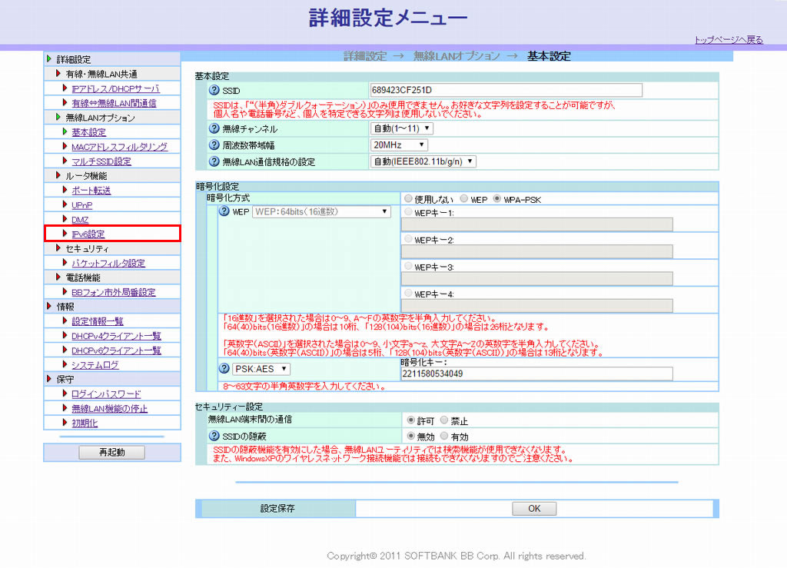Go to MACアドレスフィルタリング in sidebar
The height and width of the screenshot is (568, 787).
click(118, 146)
